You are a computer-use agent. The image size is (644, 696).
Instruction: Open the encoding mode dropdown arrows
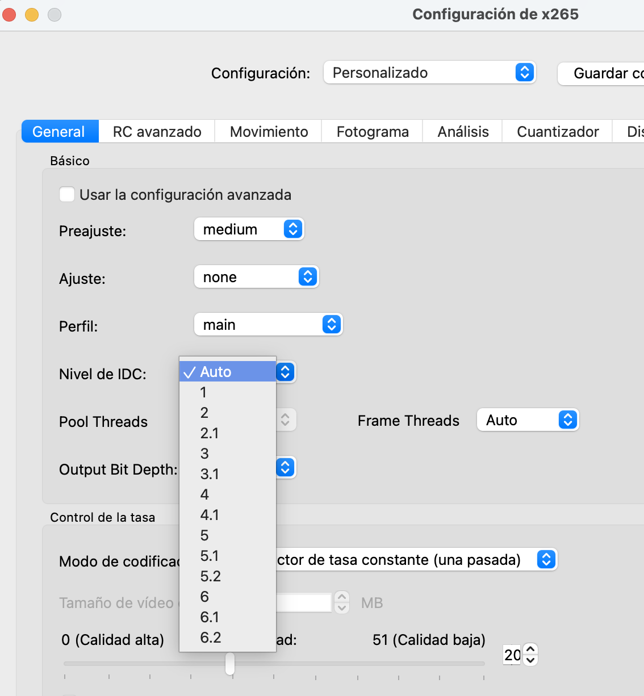[546, 560]
